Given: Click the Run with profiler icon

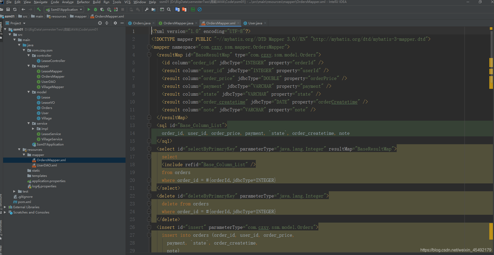Looking at the screenshot, I should tap(109, 9).
